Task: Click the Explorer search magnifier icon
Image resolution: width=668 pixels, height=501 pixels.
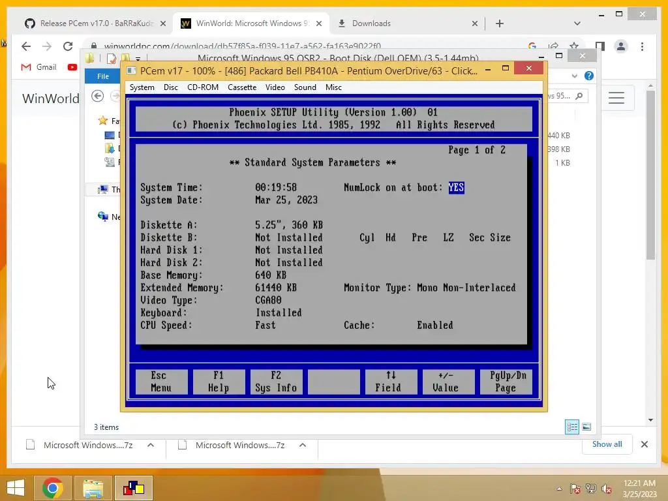Action: pos(579,96)
